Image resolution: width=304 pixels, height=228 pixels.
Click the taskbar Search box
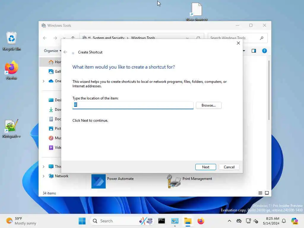pyautogui.click(x=122, y=221)
